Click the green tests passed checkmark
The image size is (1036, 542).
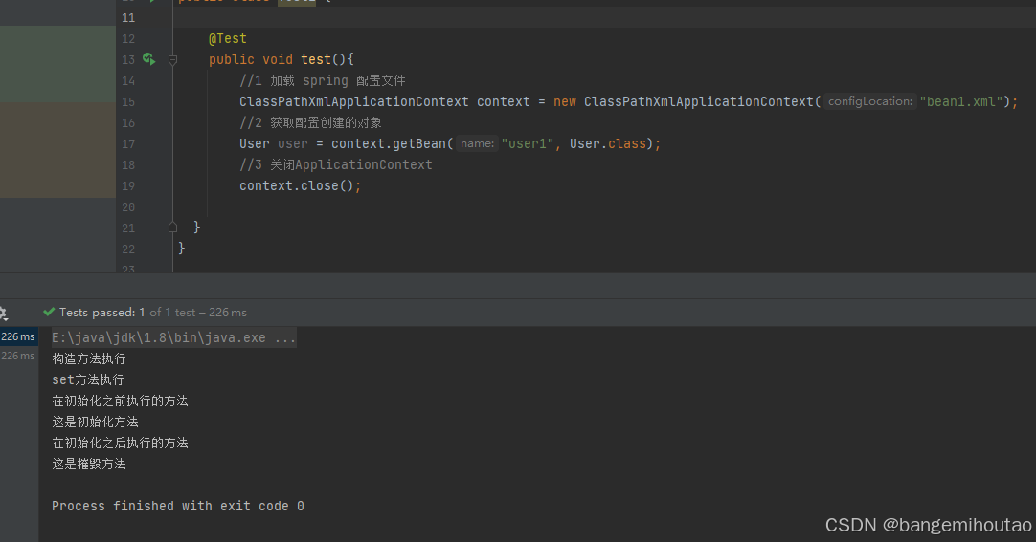(x=49, y=312)
